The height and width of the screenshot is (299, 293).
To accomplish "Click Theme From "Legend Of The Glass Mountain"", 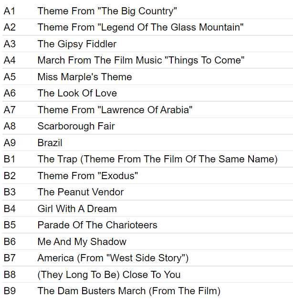I will [140, 27].
